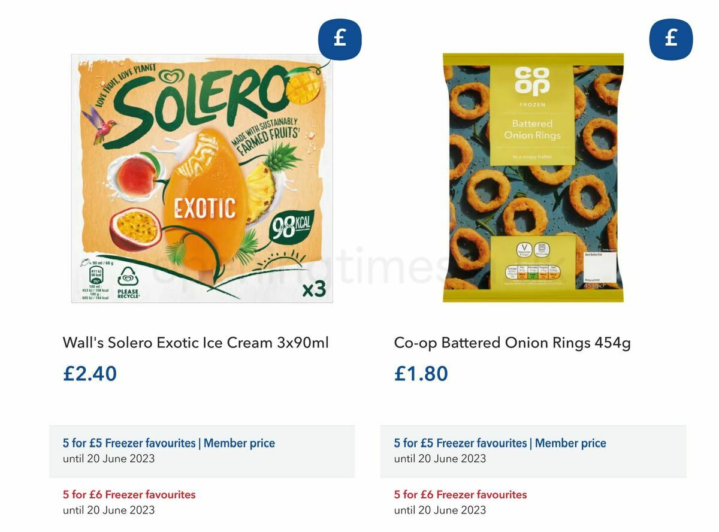Click the 5 for £5 Member price offer under Solero
The image size is (719, 532).
(x=168, y=443)
